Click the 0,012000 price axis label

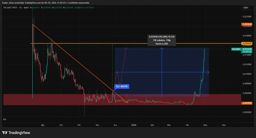[247, 64]
